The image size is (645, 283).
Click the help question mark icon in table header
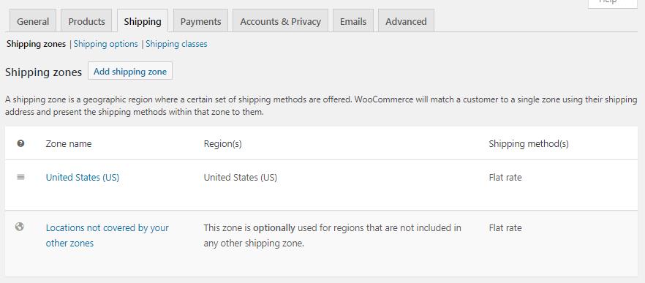(x=20, y=143)
